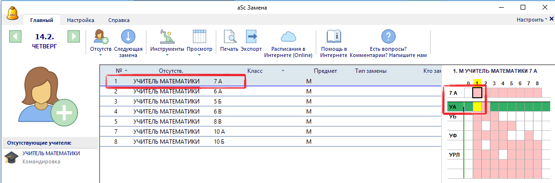Go to previous day with left arrow
Viewport: 555px width, 183px height.
(15, 36)
